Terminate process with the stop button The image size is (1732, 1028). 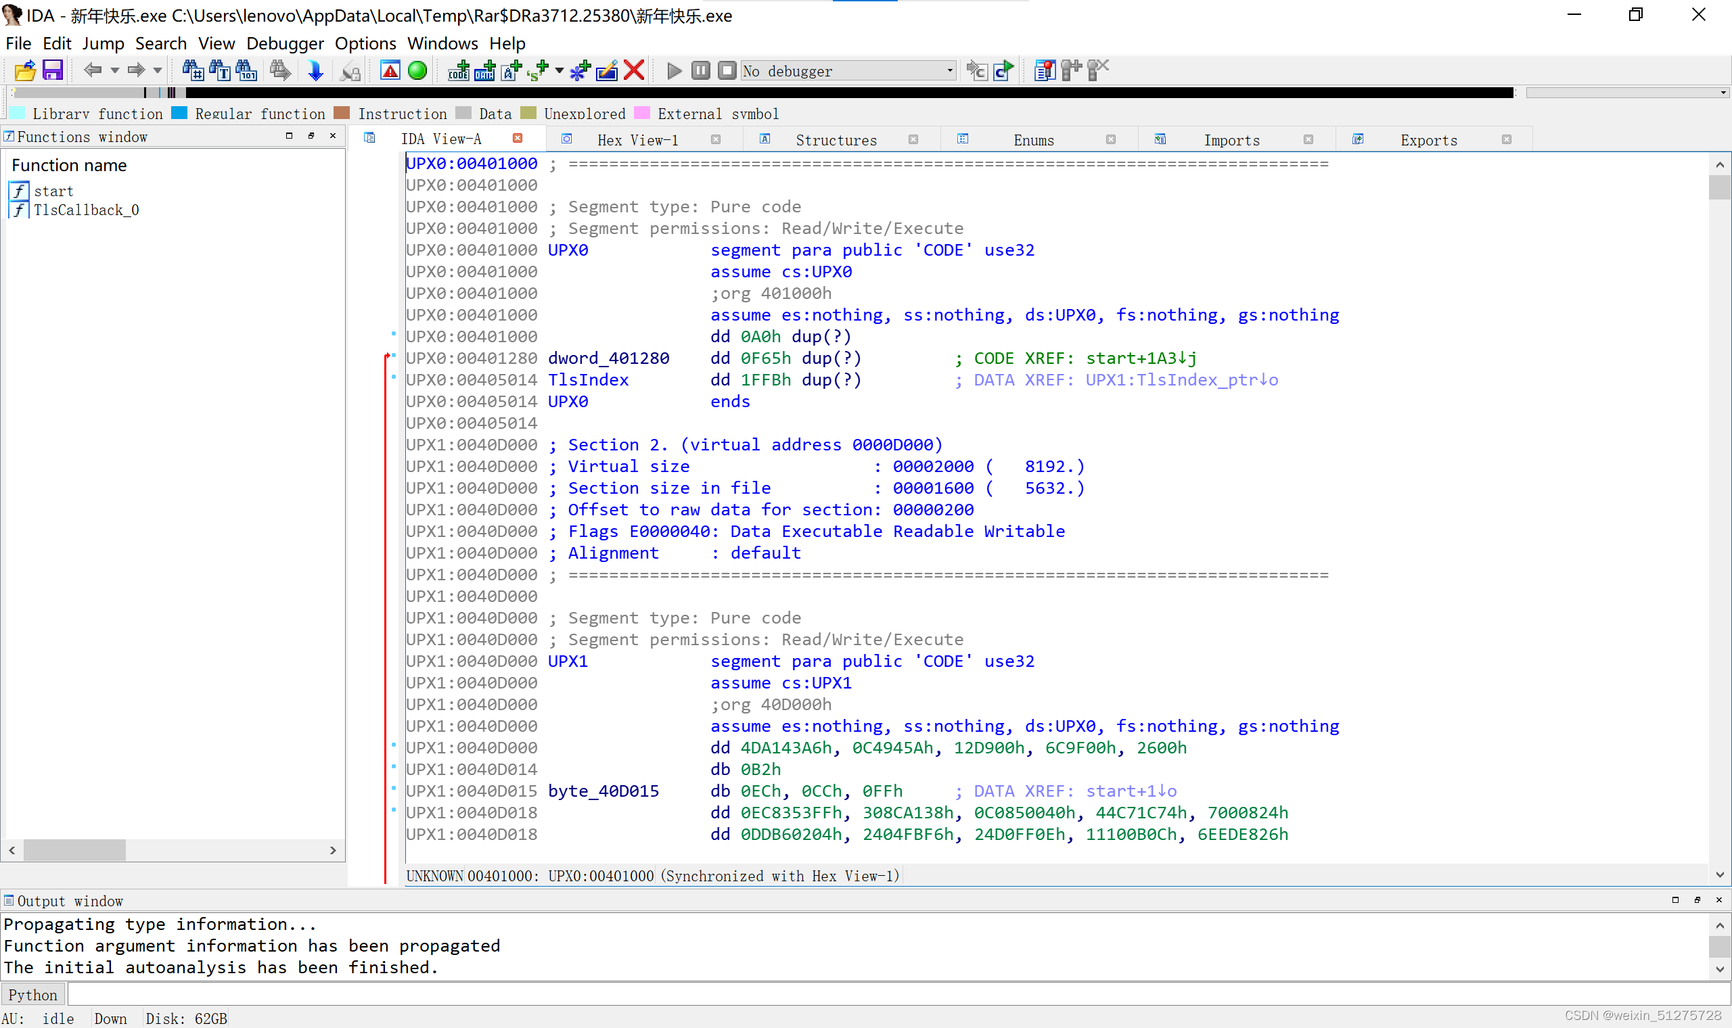727,70
